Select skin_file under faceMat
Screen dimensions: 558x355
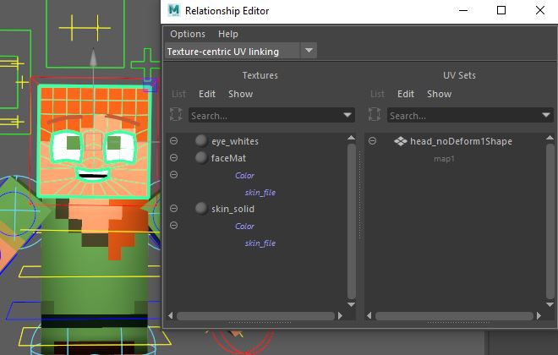coord(260,193)
